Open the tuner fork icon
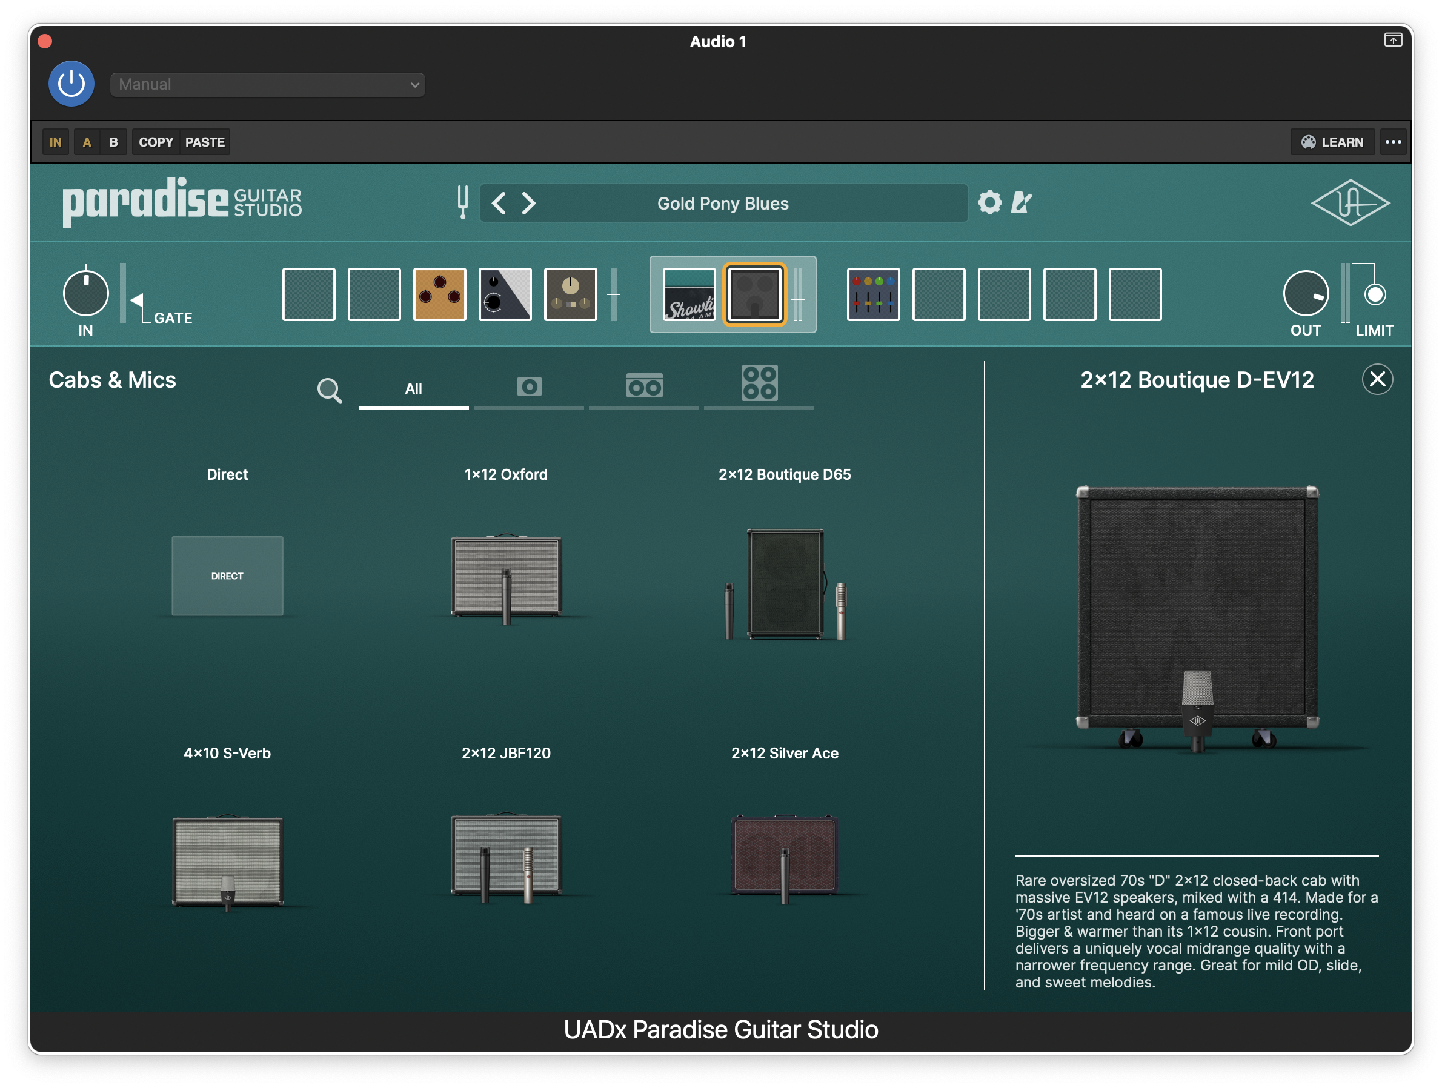1442x1088 pixels. (462, 202)
